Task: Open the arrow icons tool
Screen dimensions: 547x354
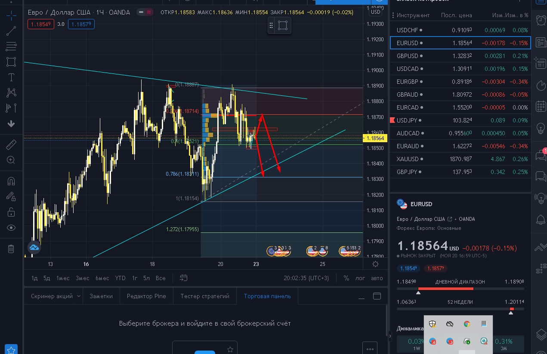Action: pos(11,124)
